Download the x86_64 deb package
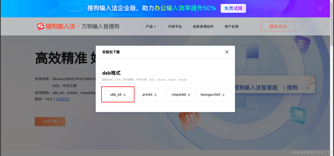Image resolution: width=334 pixels, height=156 pixels. click(x=118, y=95)
